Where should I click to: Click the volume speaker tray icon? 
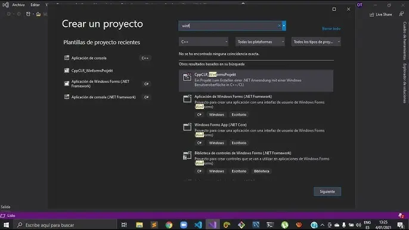click(359, 225)
